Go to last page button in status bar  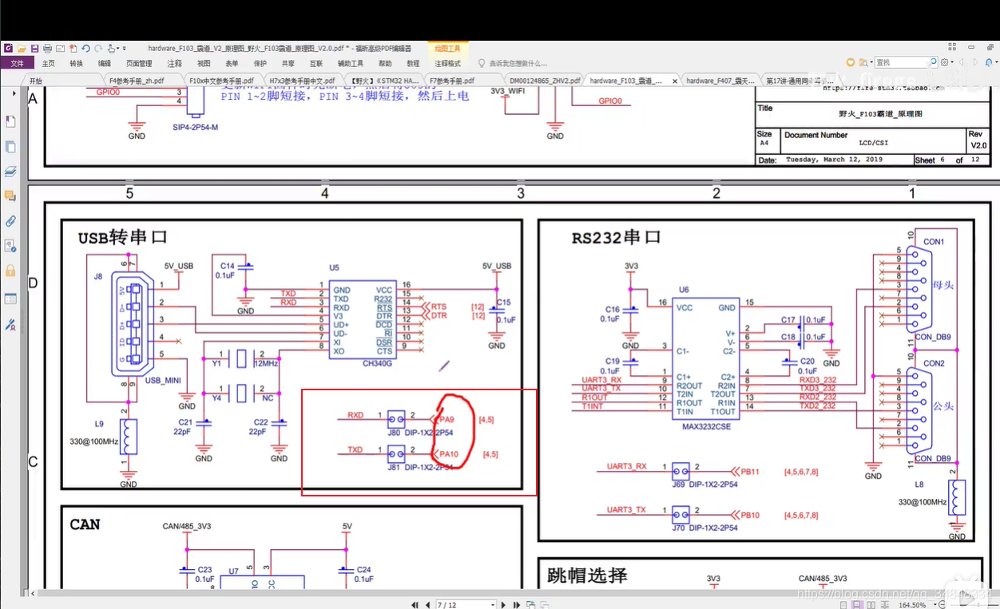(516, 604)
